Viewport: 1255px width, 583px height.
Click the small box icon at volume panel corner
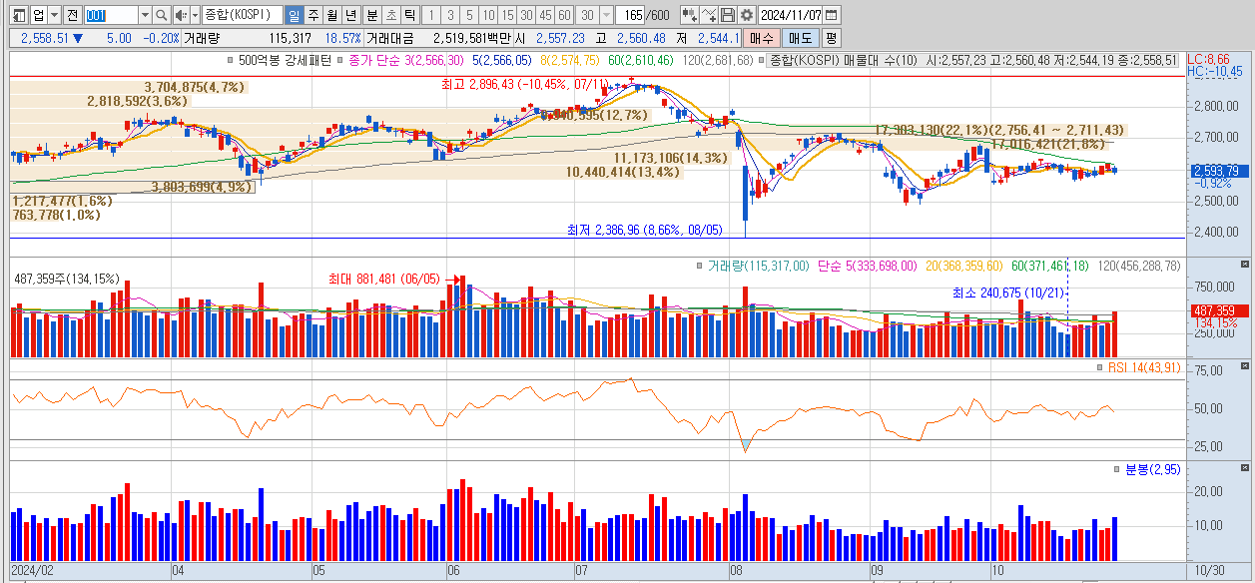(x=1244, y=264)
